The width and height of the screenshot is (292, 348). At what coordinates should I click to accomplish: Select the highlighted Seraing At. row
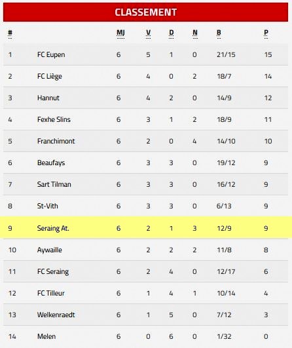pyautogui.click(x=146, y=228)
